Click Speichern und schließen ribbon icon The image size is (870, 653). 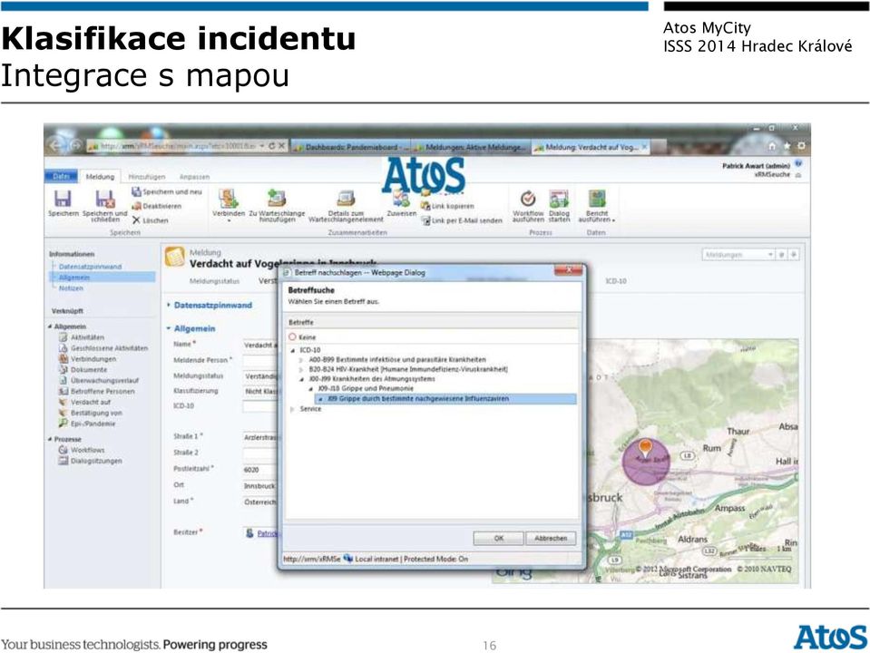click(x=105, y=199)
